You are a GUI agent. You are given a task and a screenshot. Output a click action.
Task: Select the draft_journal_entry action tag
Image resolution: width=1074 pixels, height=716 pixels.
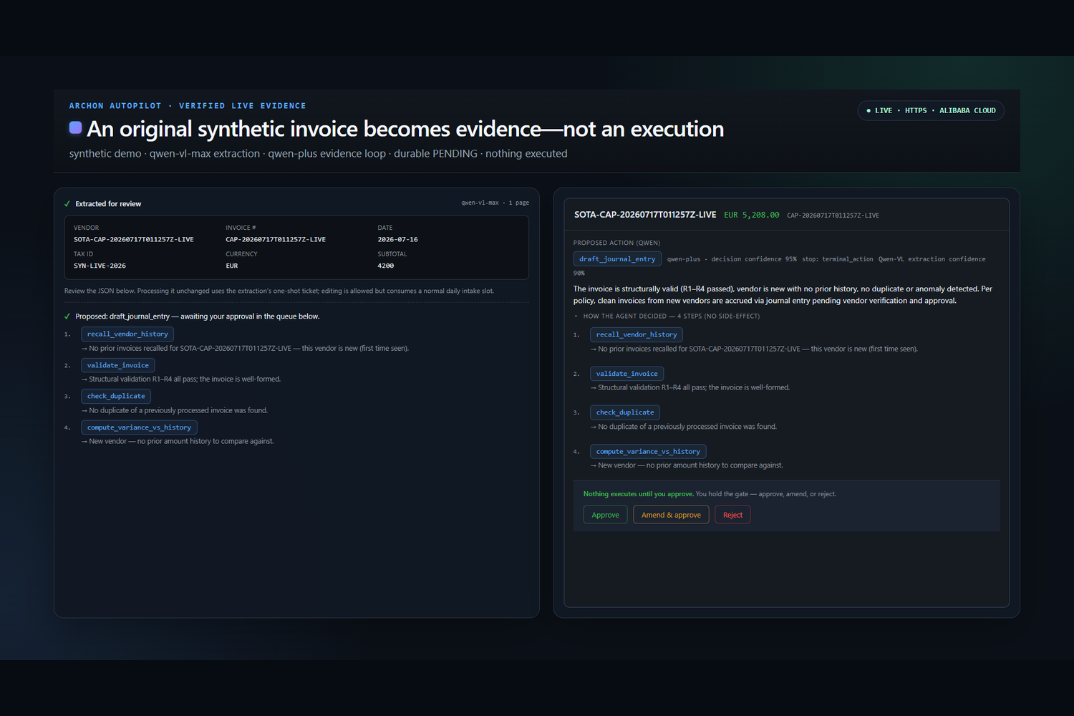tap(617, 259)
